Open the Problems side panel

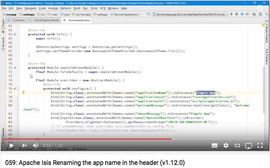(x=267, y=56)
